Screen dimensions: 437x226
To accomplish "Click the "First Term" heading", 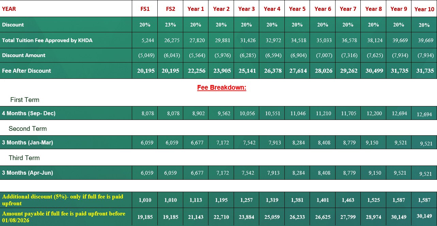I will (25, 100).
